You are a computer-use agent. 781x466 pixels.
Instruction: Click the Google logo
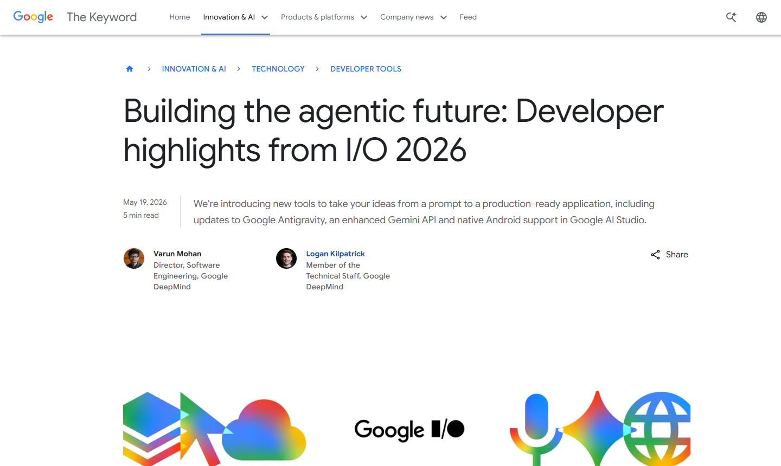[x=33, y=17]
